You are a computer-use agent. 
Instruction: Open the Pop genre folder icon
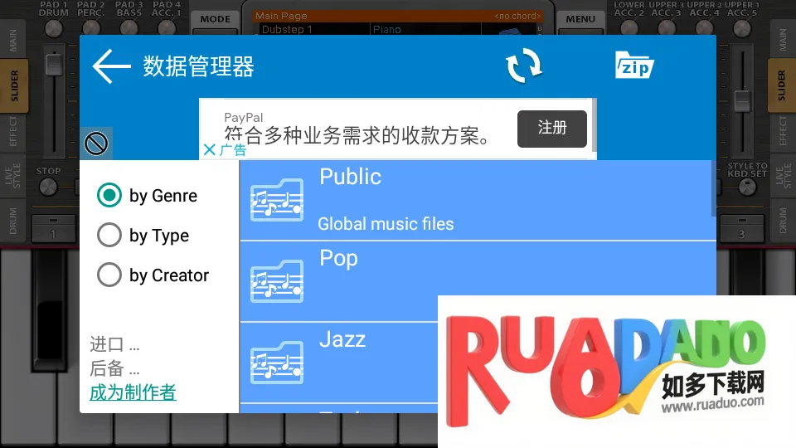coord(277,281)
